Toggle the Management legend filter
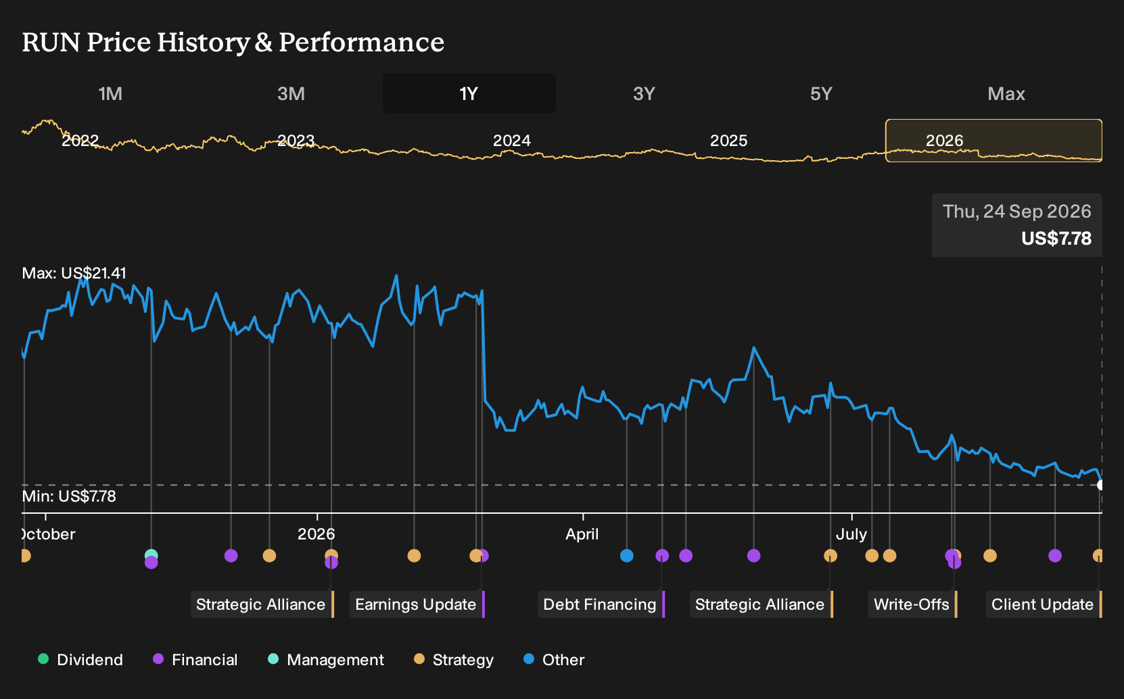The image size is (1124, 699). click(x=326, y=660)
